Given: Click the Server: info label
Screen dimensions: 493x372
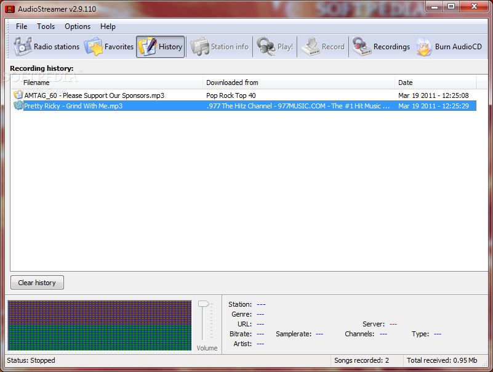Looking at the screenshot, I should [x=374, y=324].
